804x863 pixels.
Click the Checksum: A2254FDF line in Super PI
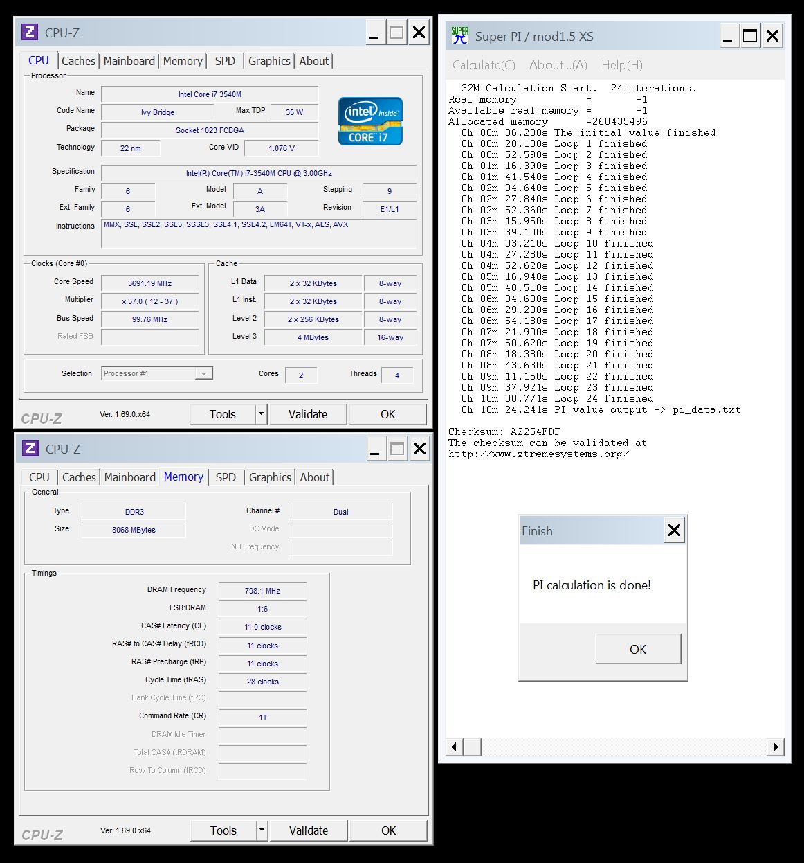(x=504, y=431)
